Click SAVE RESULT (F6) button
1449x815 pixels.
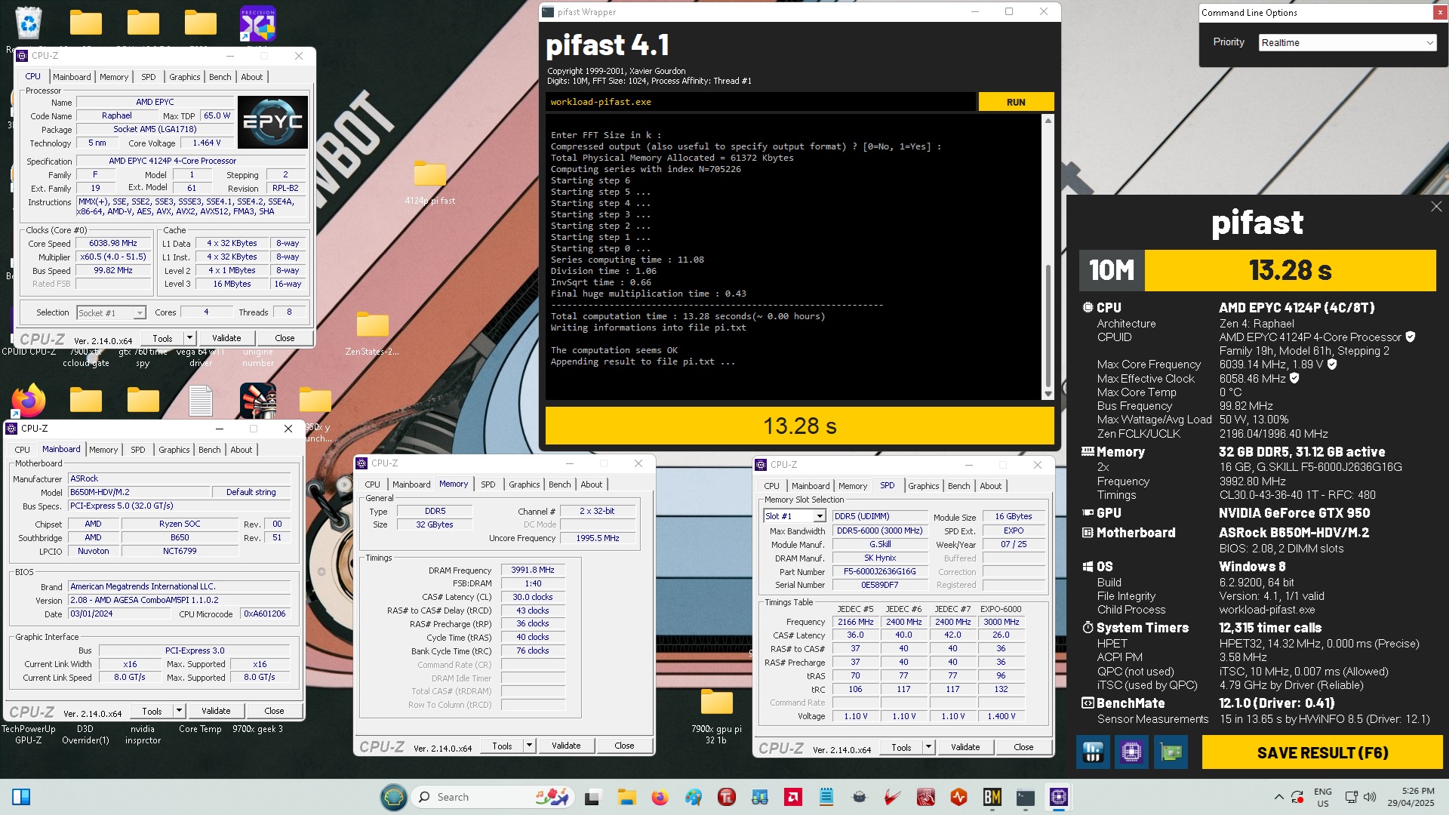point(1322,752)
